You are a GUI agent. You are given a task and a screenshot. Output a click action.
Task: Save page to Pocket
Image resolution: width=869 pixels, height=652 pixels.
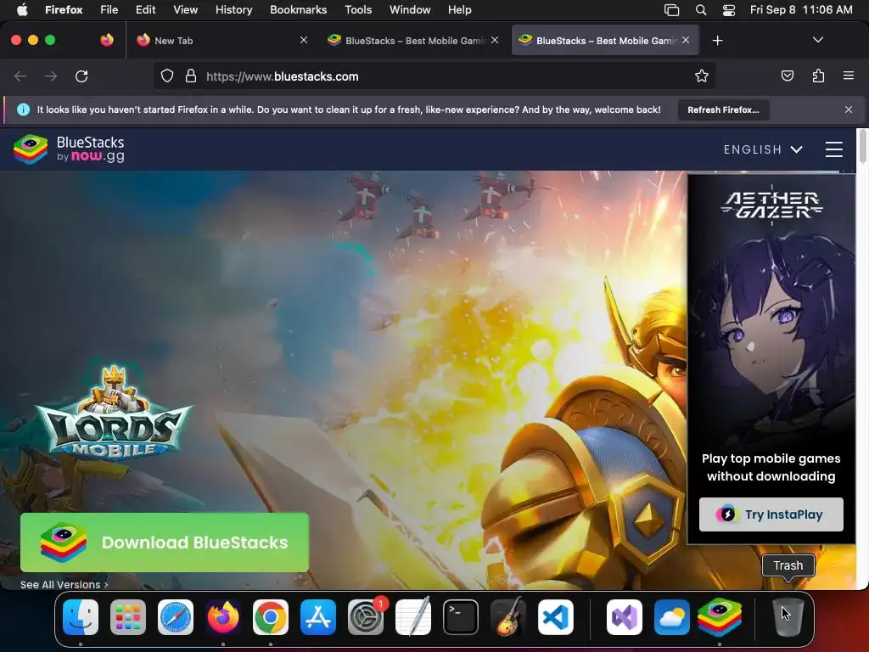pos(788,76)
